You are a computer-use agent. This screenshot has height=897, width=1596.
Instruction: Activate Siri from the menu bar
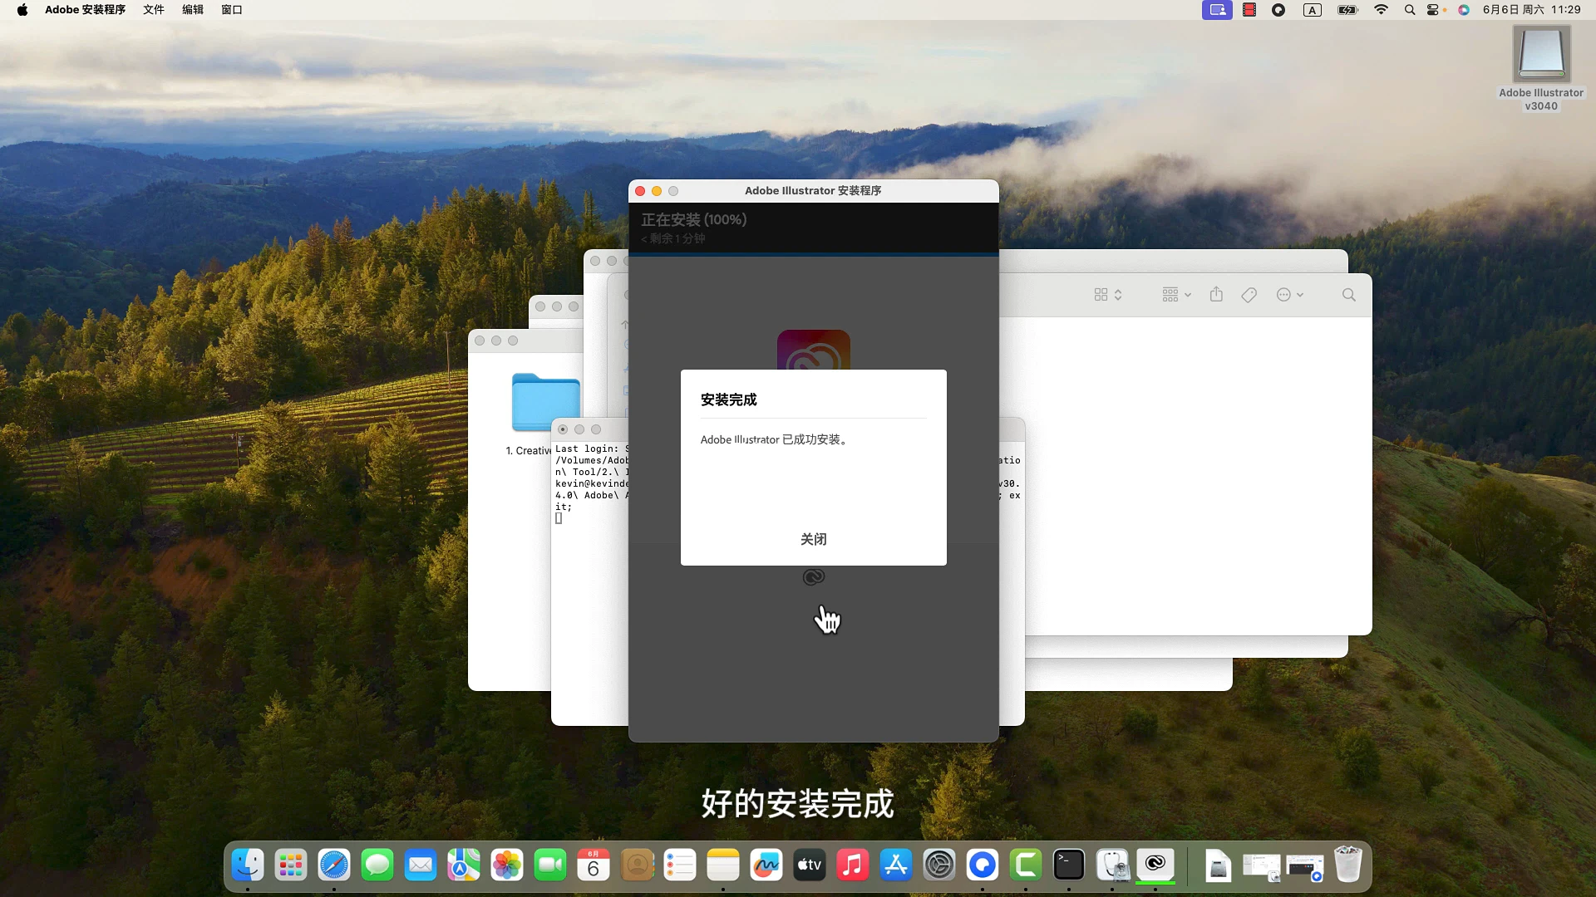click(1464, 10)
